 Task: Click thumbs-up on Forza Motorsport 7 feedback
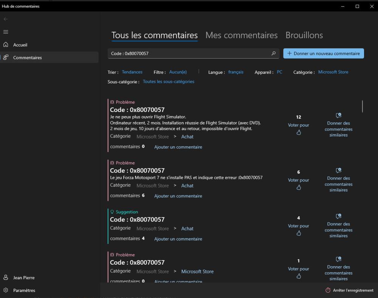(x=299, y=188)
